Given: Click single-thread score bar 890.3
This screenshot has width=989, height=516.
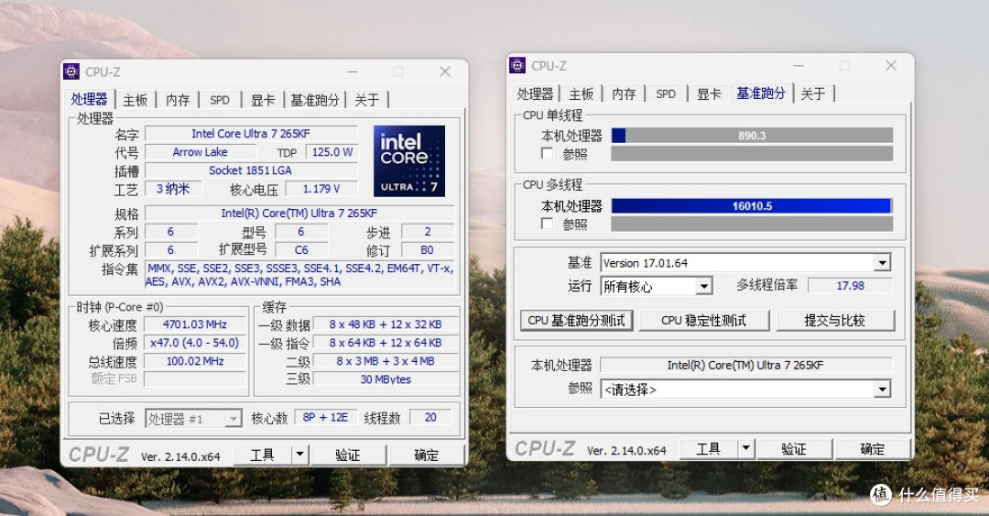Looking at the screenshot, I should 752,135.
